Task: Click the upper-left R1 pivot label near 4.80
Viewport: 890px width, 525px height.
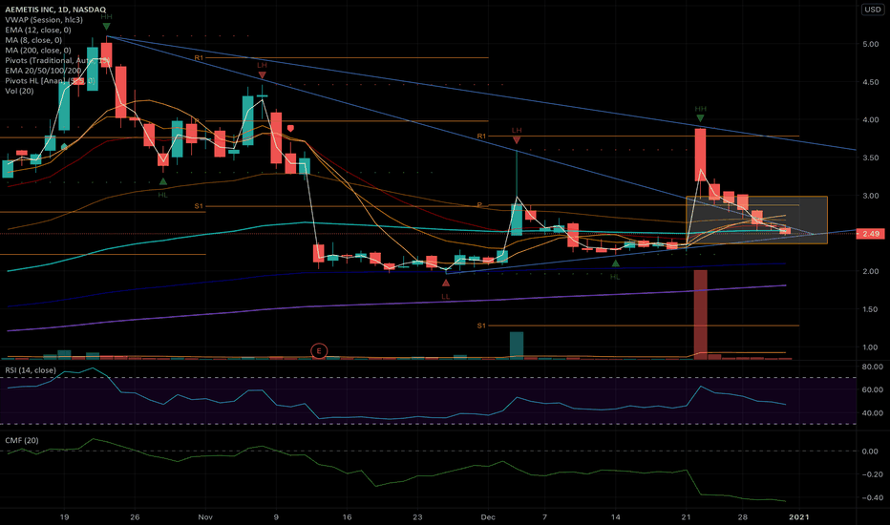Action: pyautogui.click(x=199, y=58)
